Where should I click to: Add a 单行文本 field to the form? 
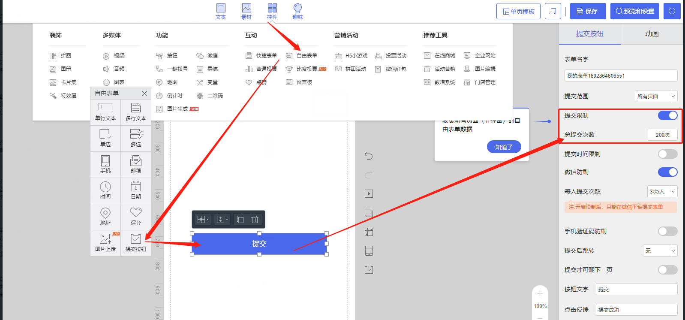tap(105, 112)
